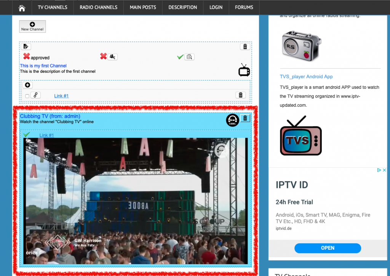390x276 pixels.
Task: Close the IPTV ID advertisement
Action: tap(384, 170)
